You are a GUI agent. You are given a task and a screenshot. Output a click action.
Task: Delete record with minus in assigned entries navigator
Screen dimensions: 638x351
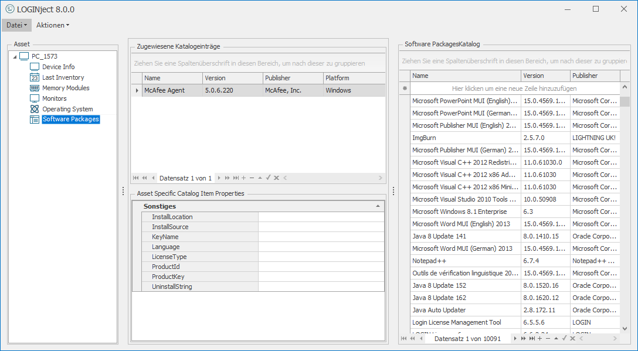tap(252, 178)
